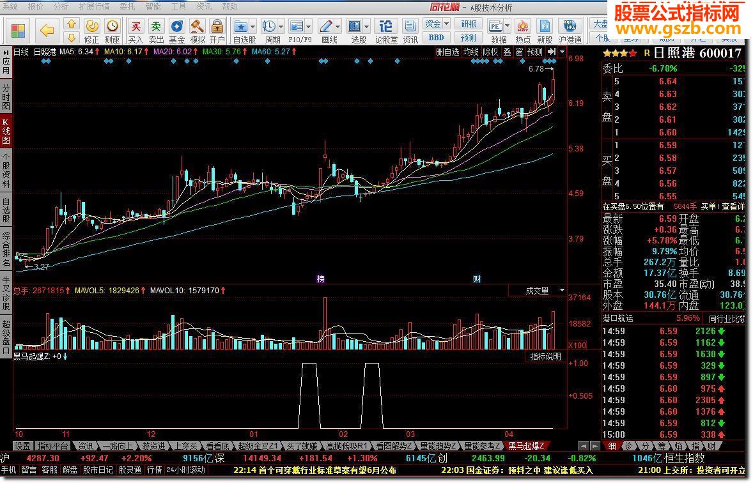Click the yellow down arrow icon
The width and height of the screenshot is (753, 483).
(72, 38)
